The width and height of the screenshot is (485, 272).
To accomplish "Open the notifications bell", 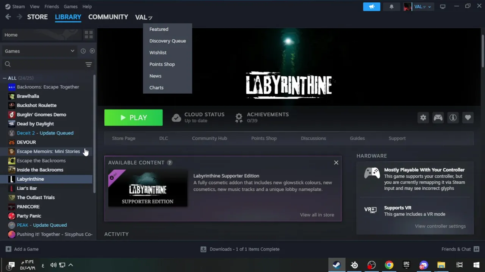I will tap(391, 6).
